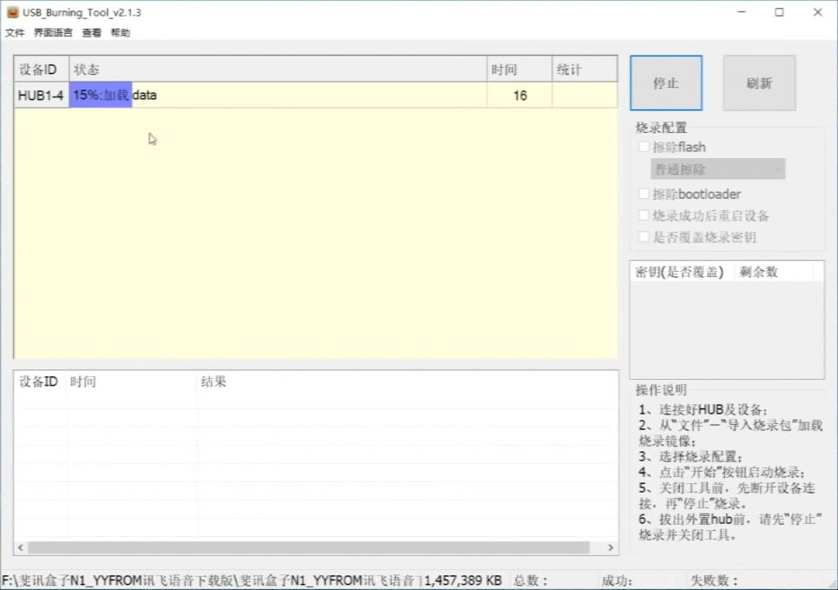
Task: Click the 刷新 button
Action: pos(759,83)
